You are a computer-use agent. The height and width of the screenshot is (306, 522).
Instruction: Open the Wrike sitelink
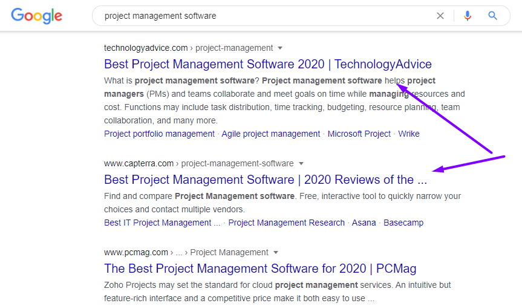coord(408,134)
